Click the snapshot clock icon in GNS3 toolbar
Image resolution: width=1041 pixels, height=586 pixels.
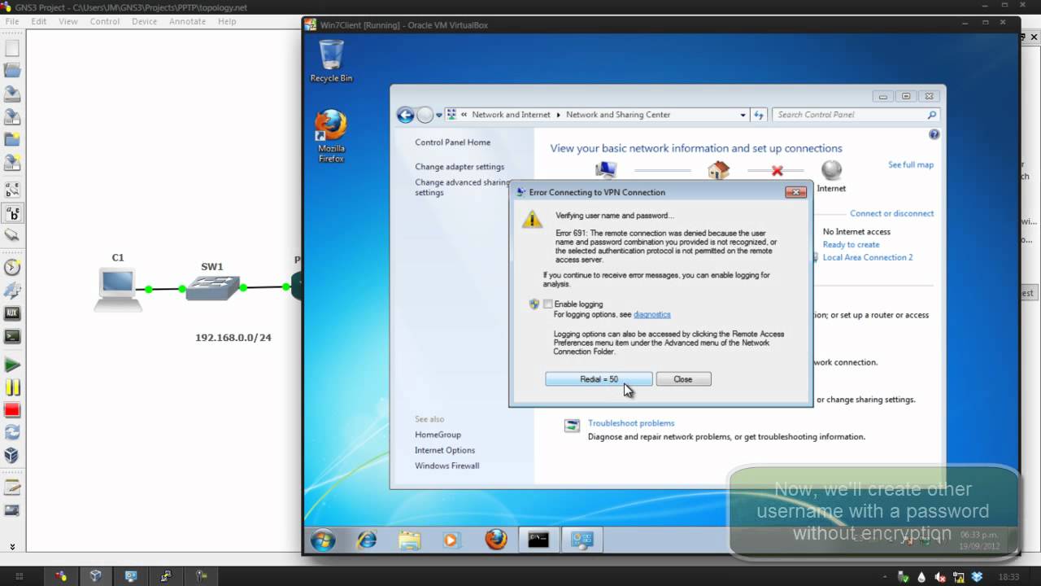pyautogui.click(x=12, y=267)
